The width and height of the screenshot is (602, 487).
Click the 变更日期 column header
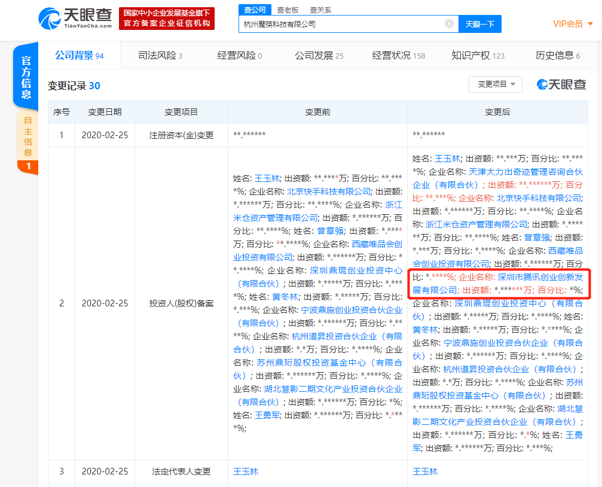[x=105, y=112]
